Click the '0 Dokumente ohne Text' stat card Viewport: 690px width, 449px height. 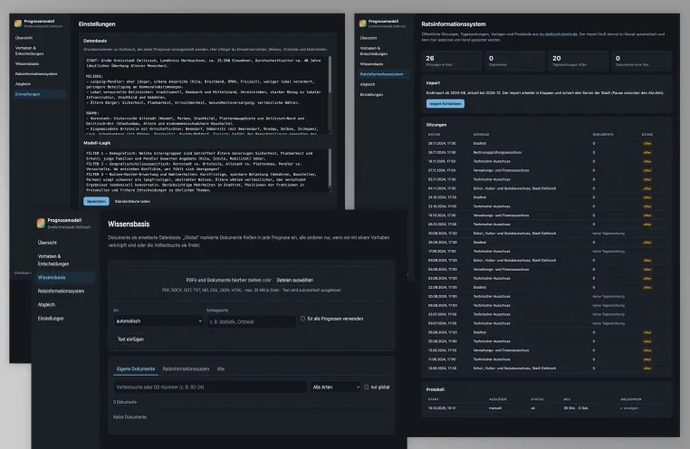[642, 61]
